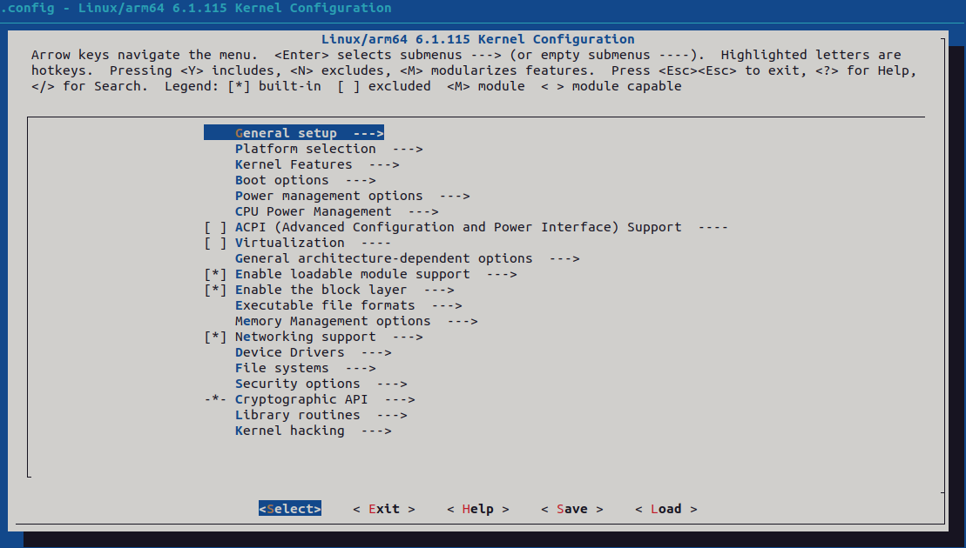The height and width of the screenshot is (548, 966).
Task: Toggle the Virtualization checkbox
Action: [216, 243]
